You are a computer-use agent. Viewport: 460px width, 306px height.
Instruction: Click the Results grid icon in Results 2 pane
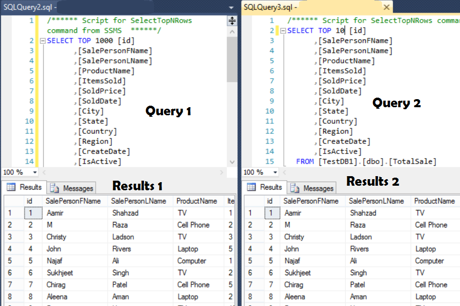coord(250,187)
